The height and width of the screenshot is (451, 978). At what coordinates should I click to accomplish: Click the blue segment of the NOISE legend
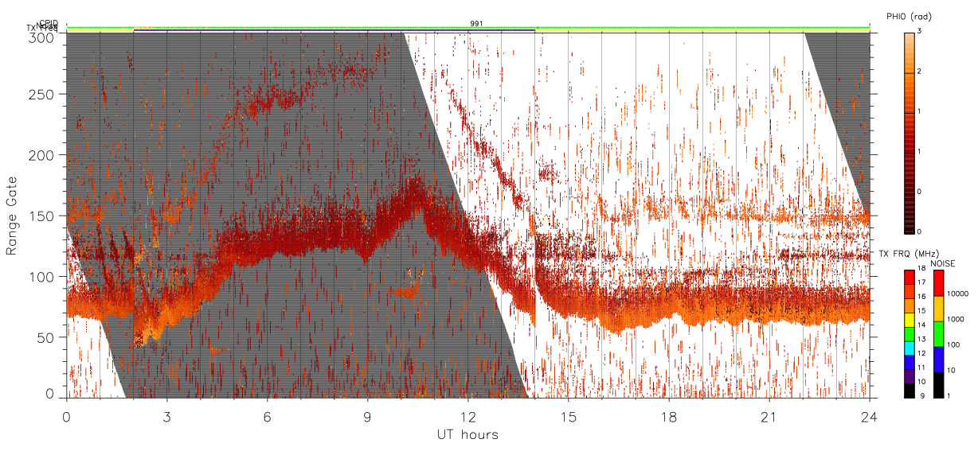click(939, 360)
